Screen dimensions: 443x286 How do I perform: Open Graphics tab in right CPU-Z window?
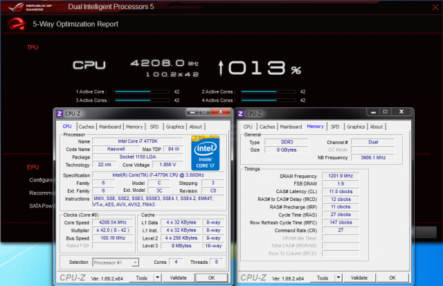point(356,127)
